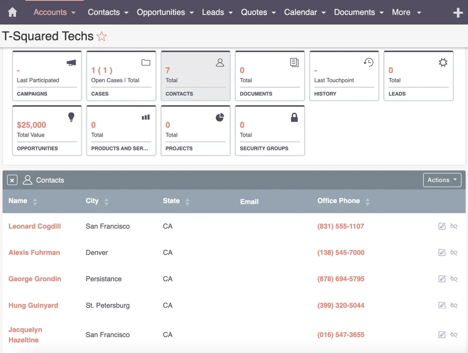Toggle the favorite star for T-Squared Techs
The width and height of the screenshot is (468, 353).
(101, 36)
